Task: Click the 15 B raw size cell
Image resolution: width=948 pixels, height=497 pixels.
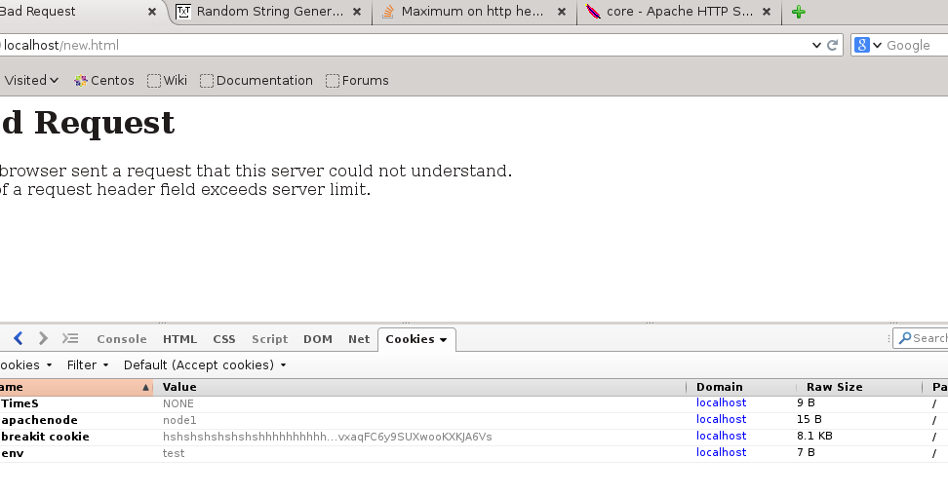Action: click(809, 419)
